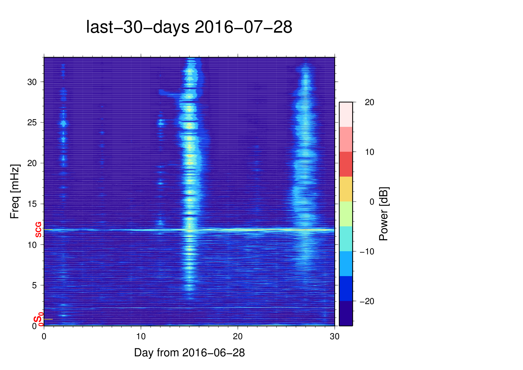Click the 25 tick label on frequency axis
The height and width of the screenshot is (370, 523).
32,123
